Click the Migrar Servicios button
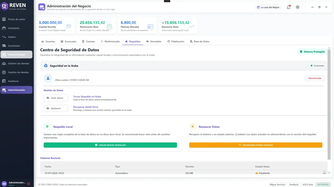Screen dimensions: 334x187 click(x=277, y=185)
